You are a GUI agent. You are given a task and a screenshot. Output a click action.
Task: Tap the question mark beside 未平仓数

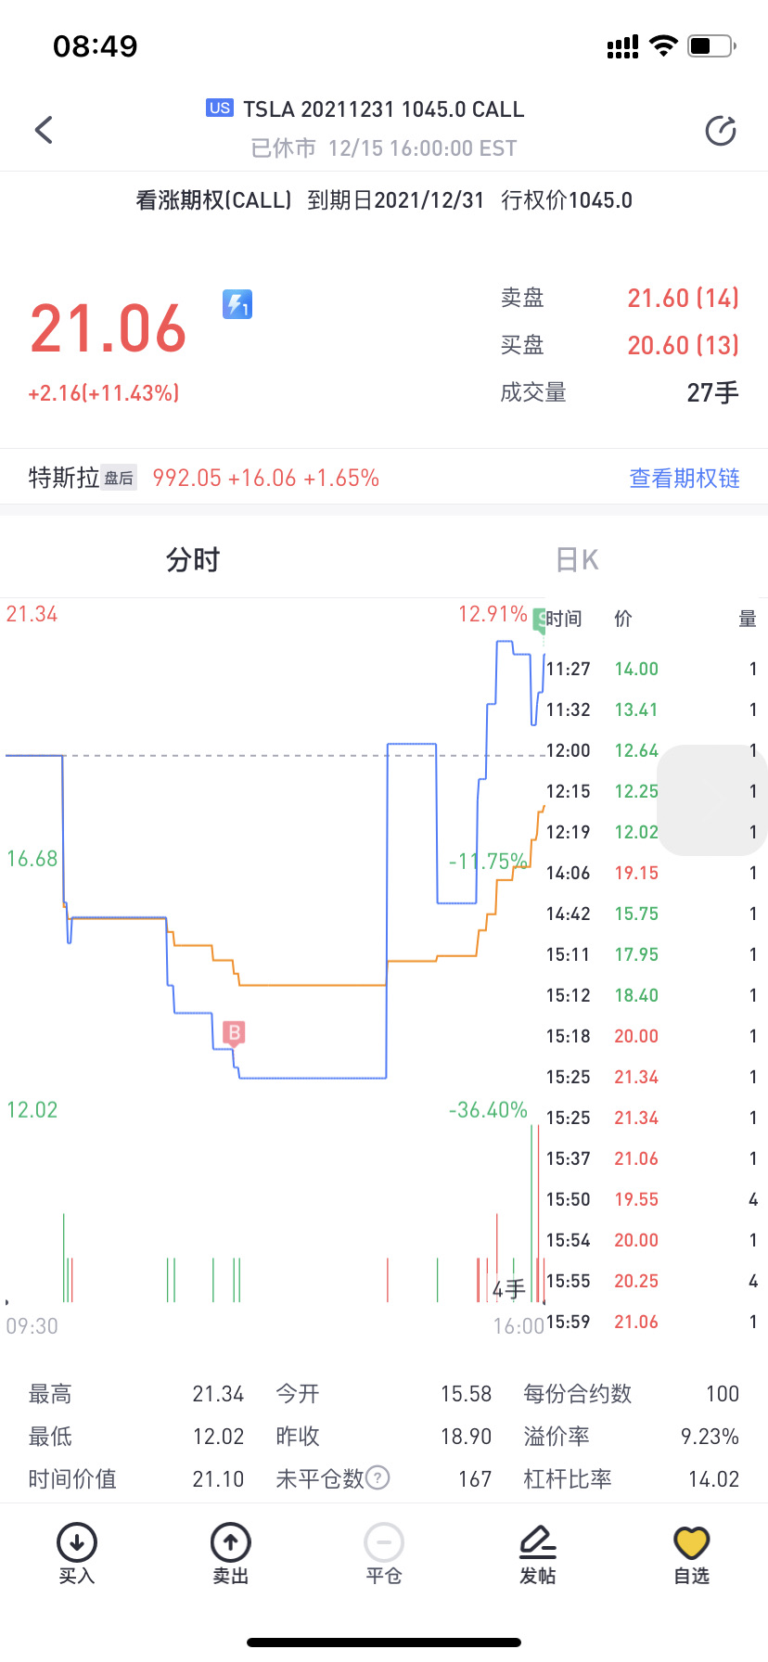pos(378,1477)
